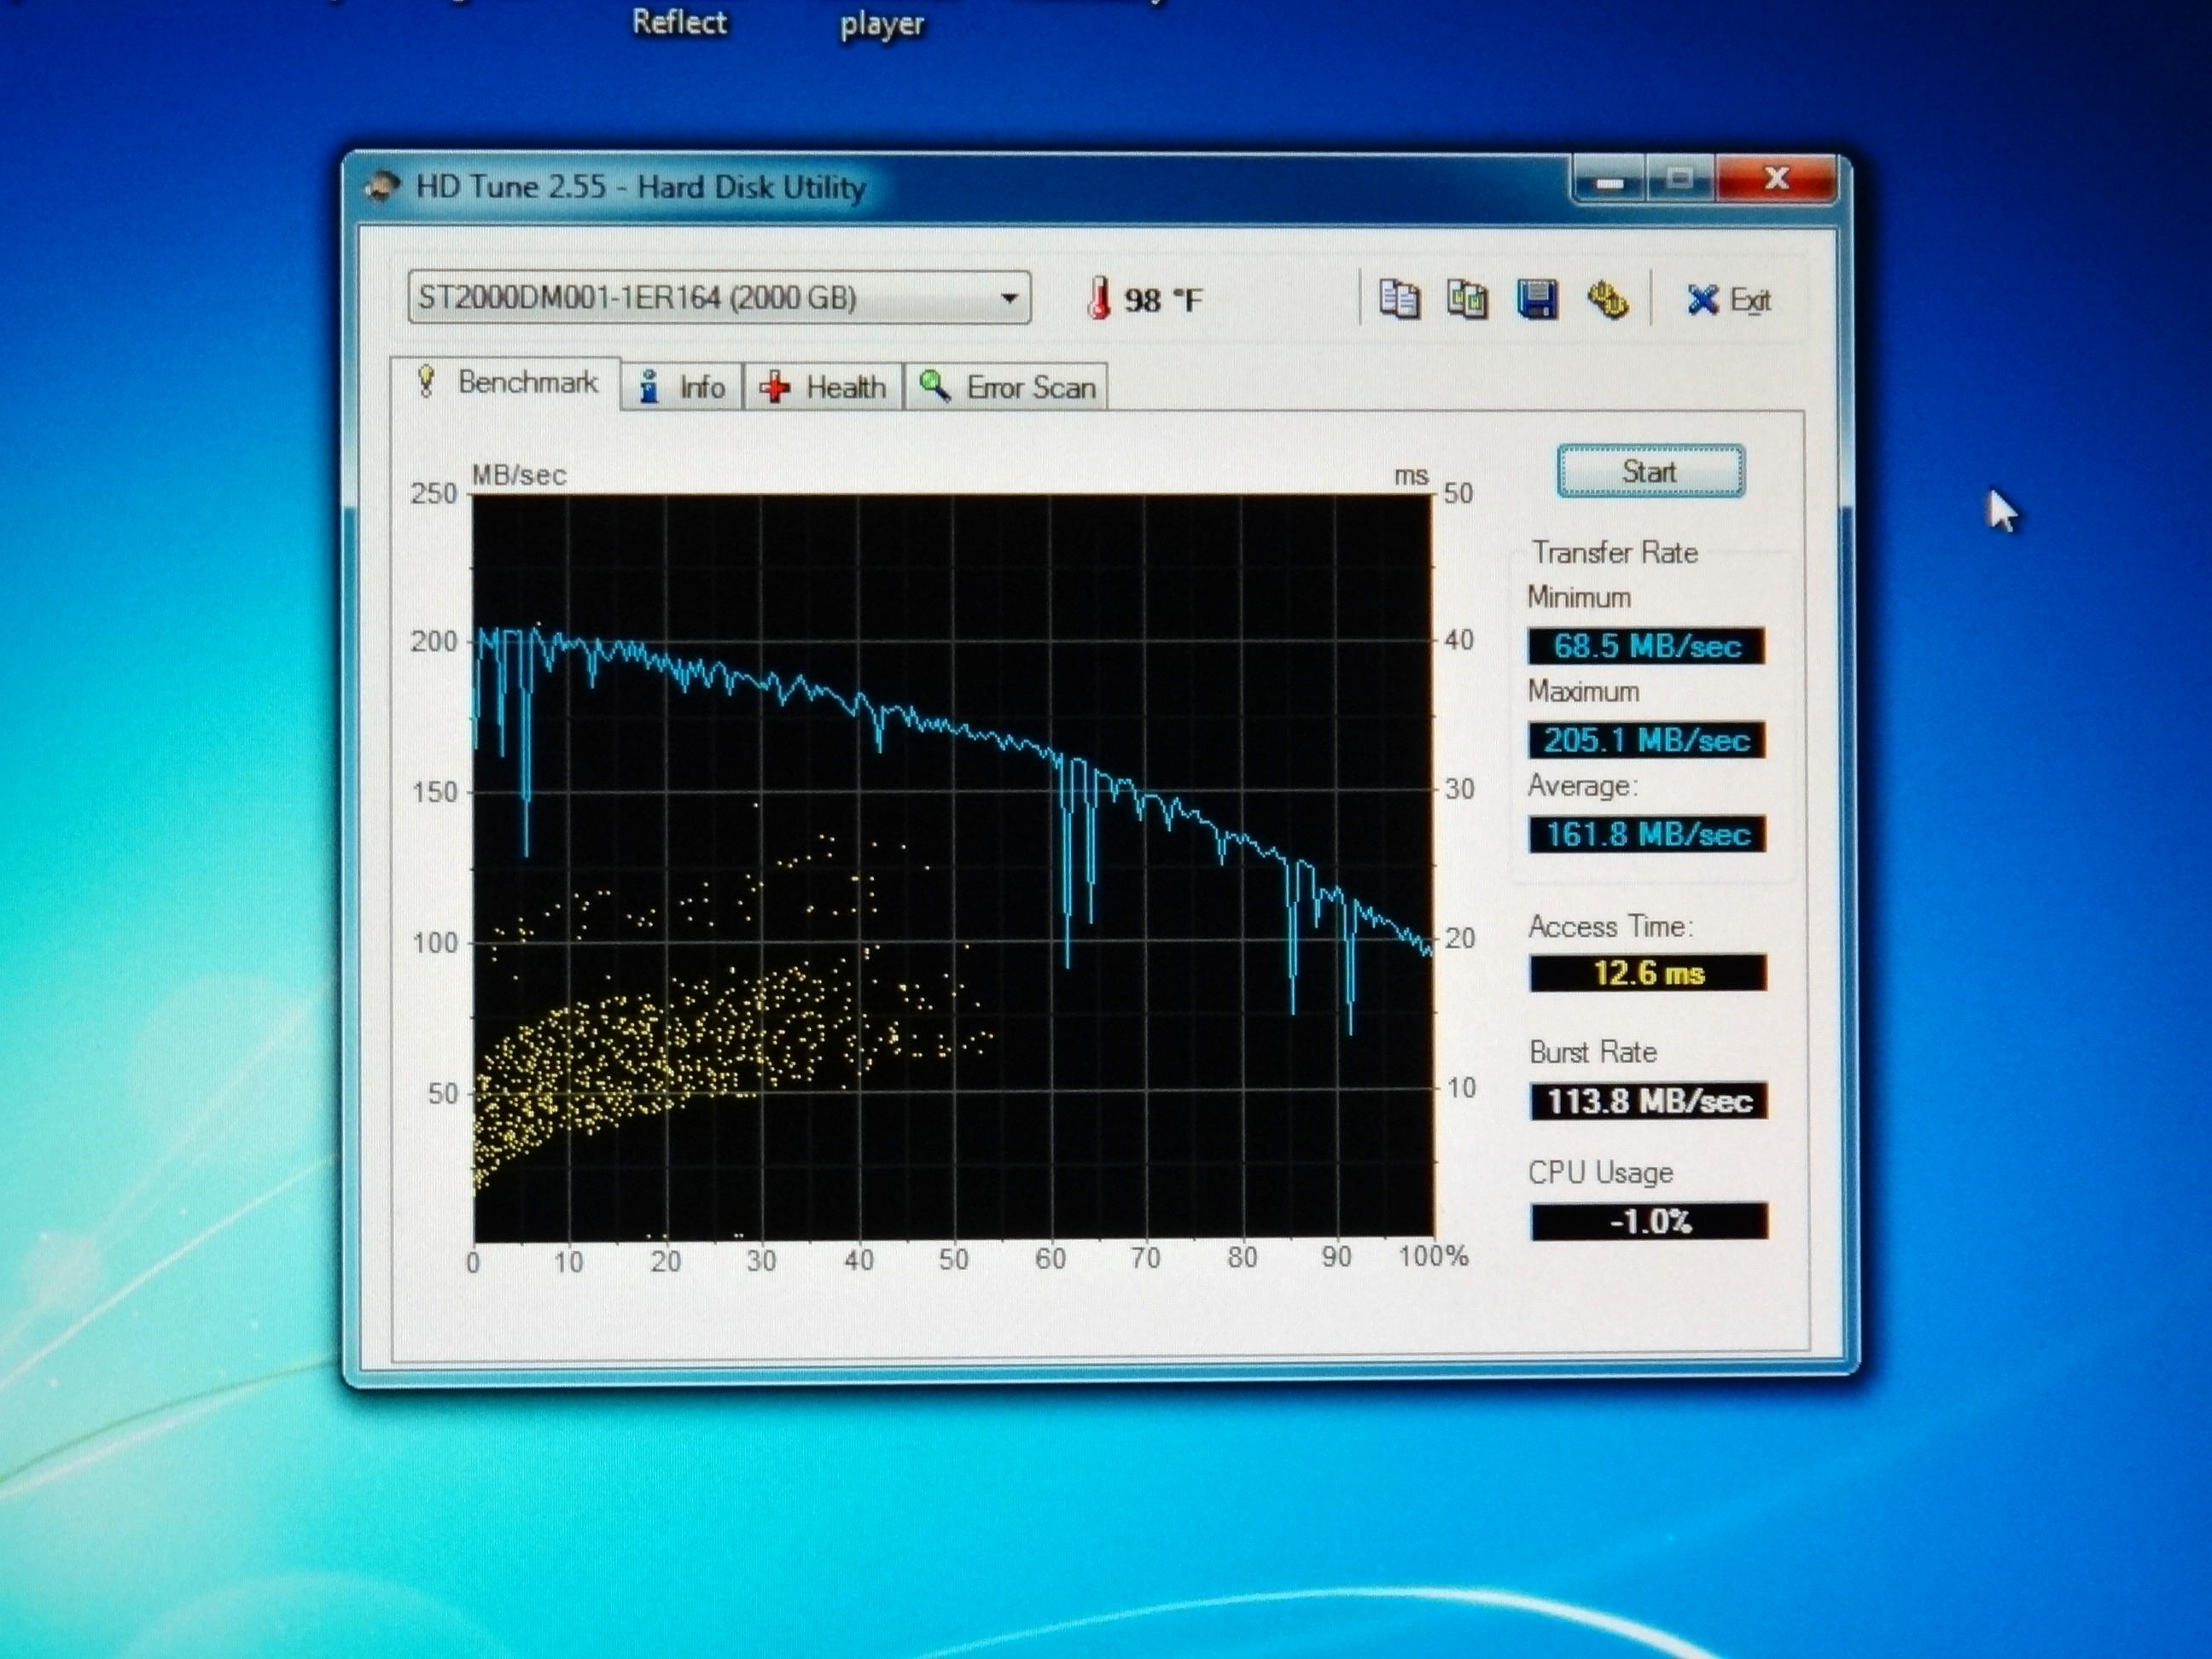Maximize the HD Tune window
2212x1659 pixels.
(x=1680, y=180)
